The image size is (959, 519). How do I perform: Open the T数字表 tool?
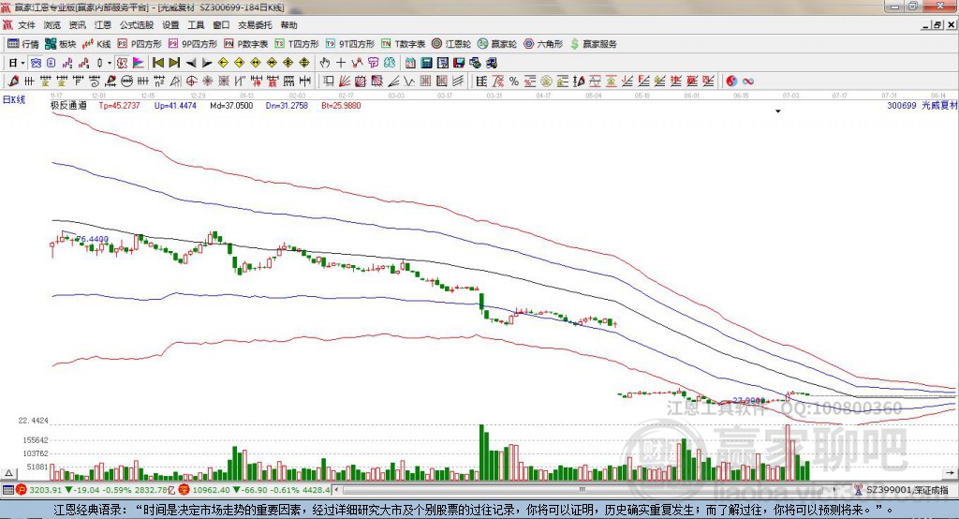[x=403, y=44]
